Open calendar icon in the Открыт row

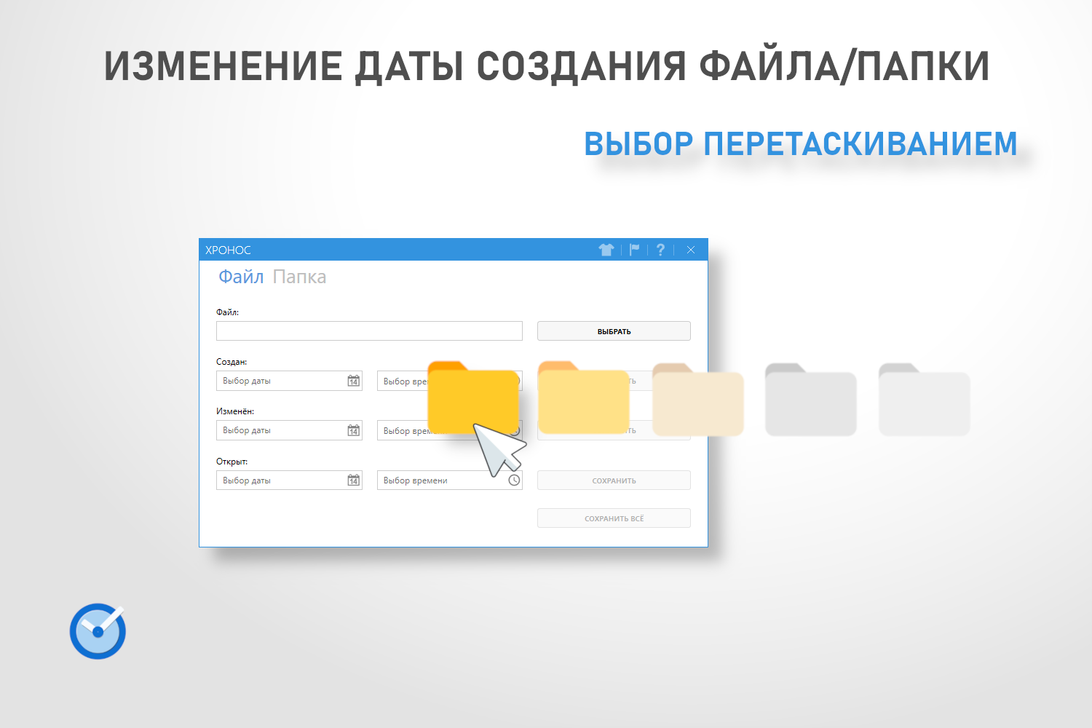(354, 480)
